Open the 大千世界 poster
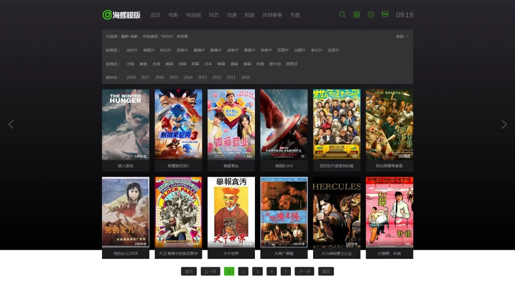The height and width of the screenshot is (281, 515). point(231,212)
